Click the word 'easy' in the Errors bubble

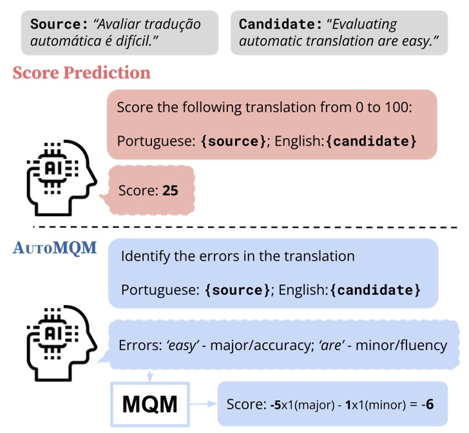(177, 345)
